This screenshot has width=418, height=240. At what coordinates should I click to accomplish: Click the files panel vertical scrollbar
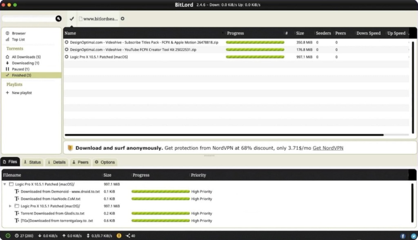[x=413, y=203]
